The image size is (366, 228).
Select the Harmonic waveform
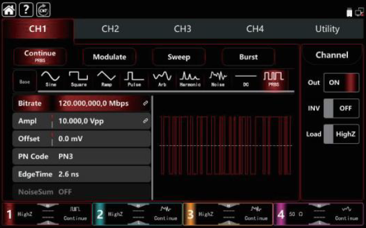190,79
